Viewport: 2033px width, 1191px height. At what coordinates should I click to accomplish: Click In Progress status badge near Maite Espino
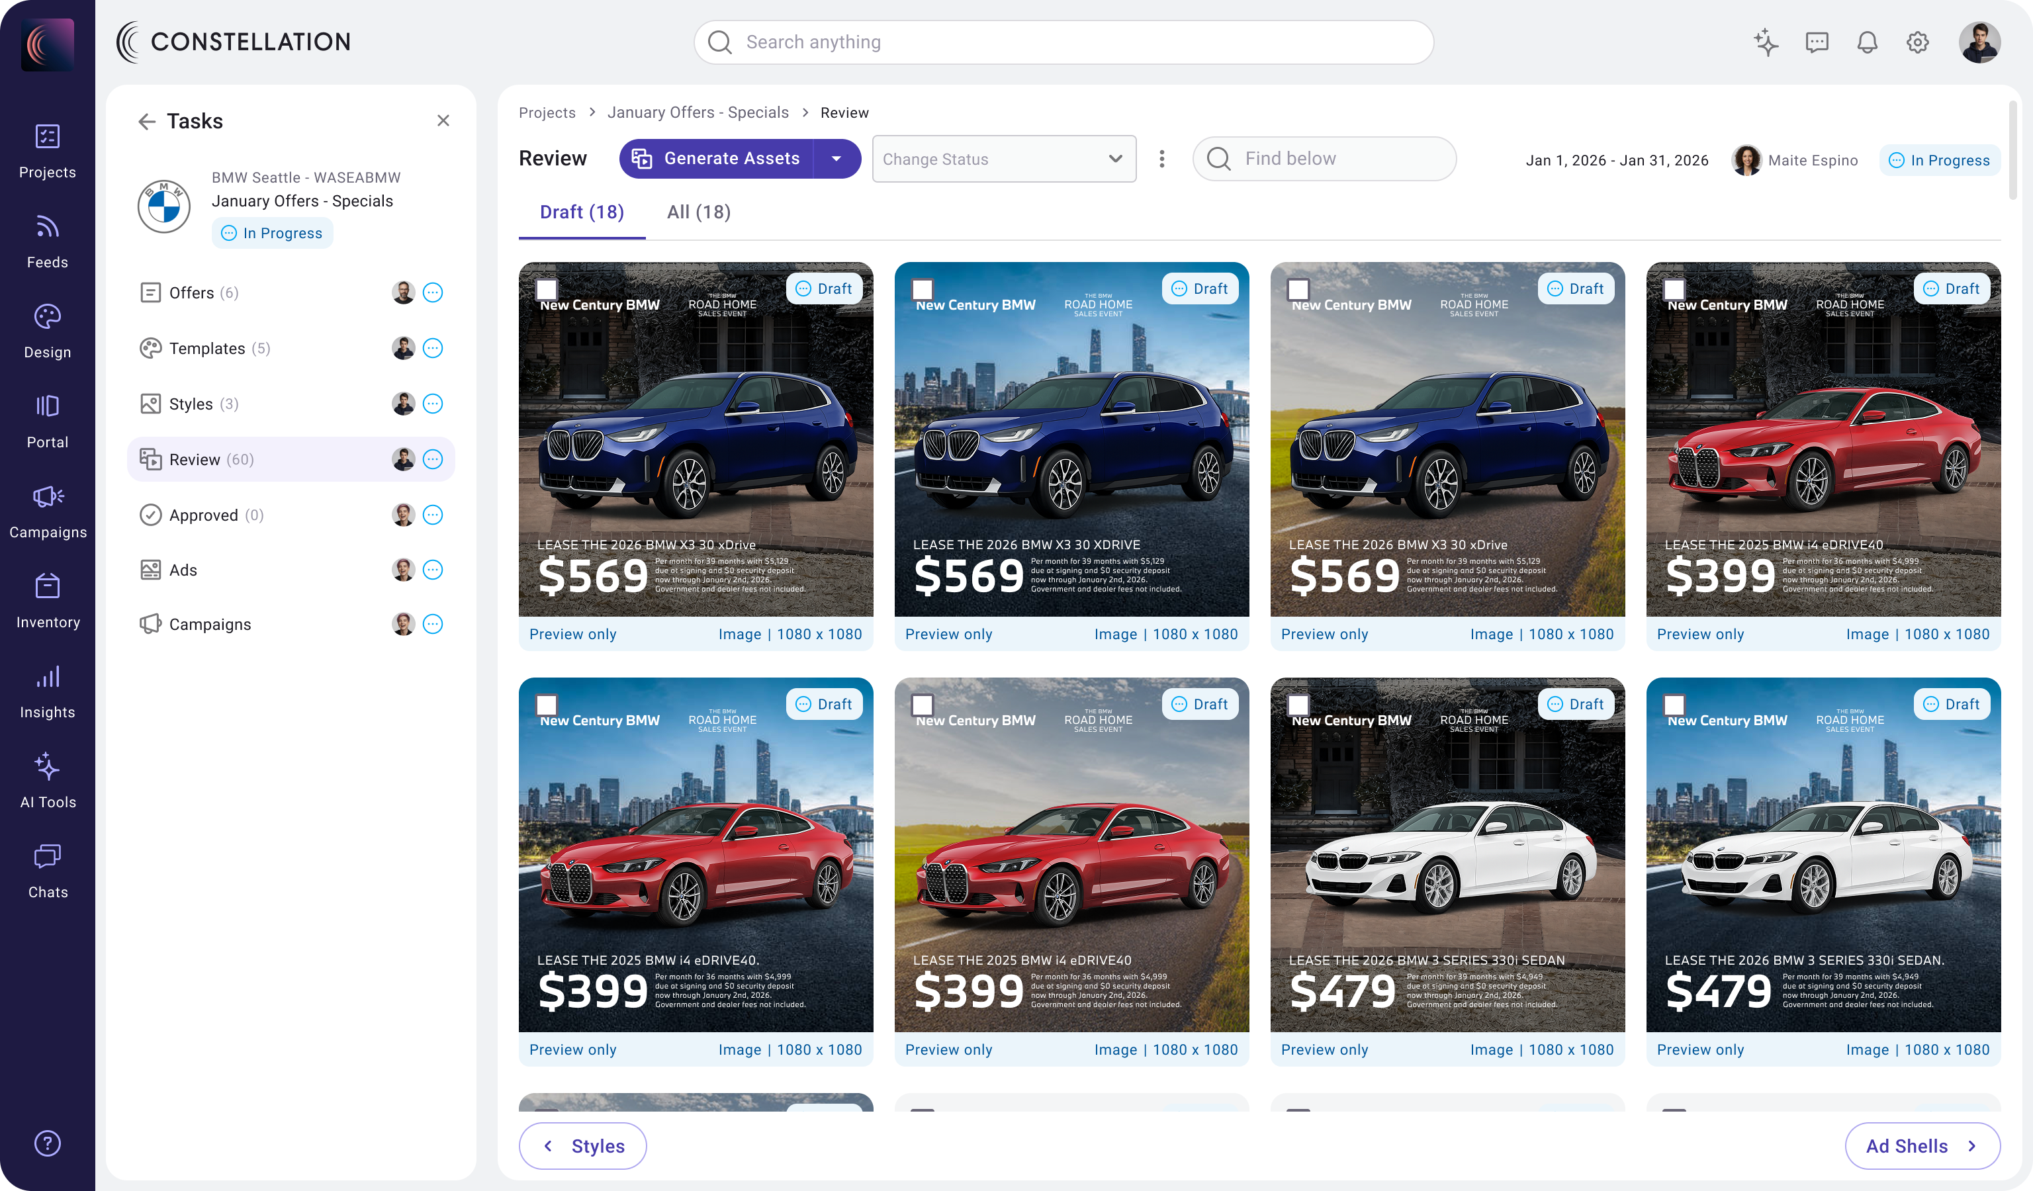[1940, 159]
